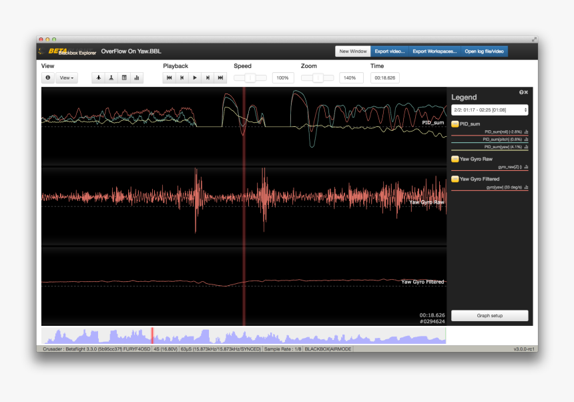Screen dimensions: 574x402
Task: Toggle the sticks display icon
Action: click(x=111, y=78)
